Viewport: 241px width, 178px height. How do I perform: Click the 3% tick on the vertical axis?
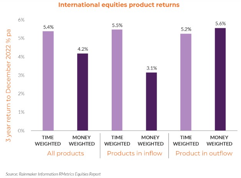(20, 75)
